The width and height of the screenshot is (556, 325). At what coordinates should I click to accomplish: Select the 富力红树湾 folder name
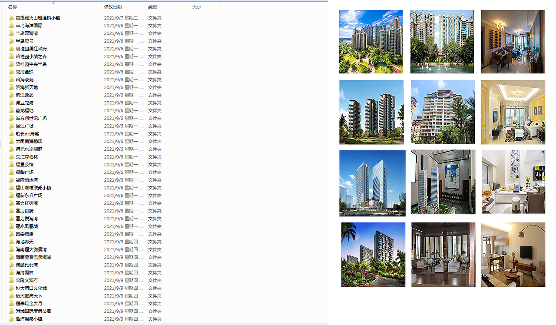point(27,203)
